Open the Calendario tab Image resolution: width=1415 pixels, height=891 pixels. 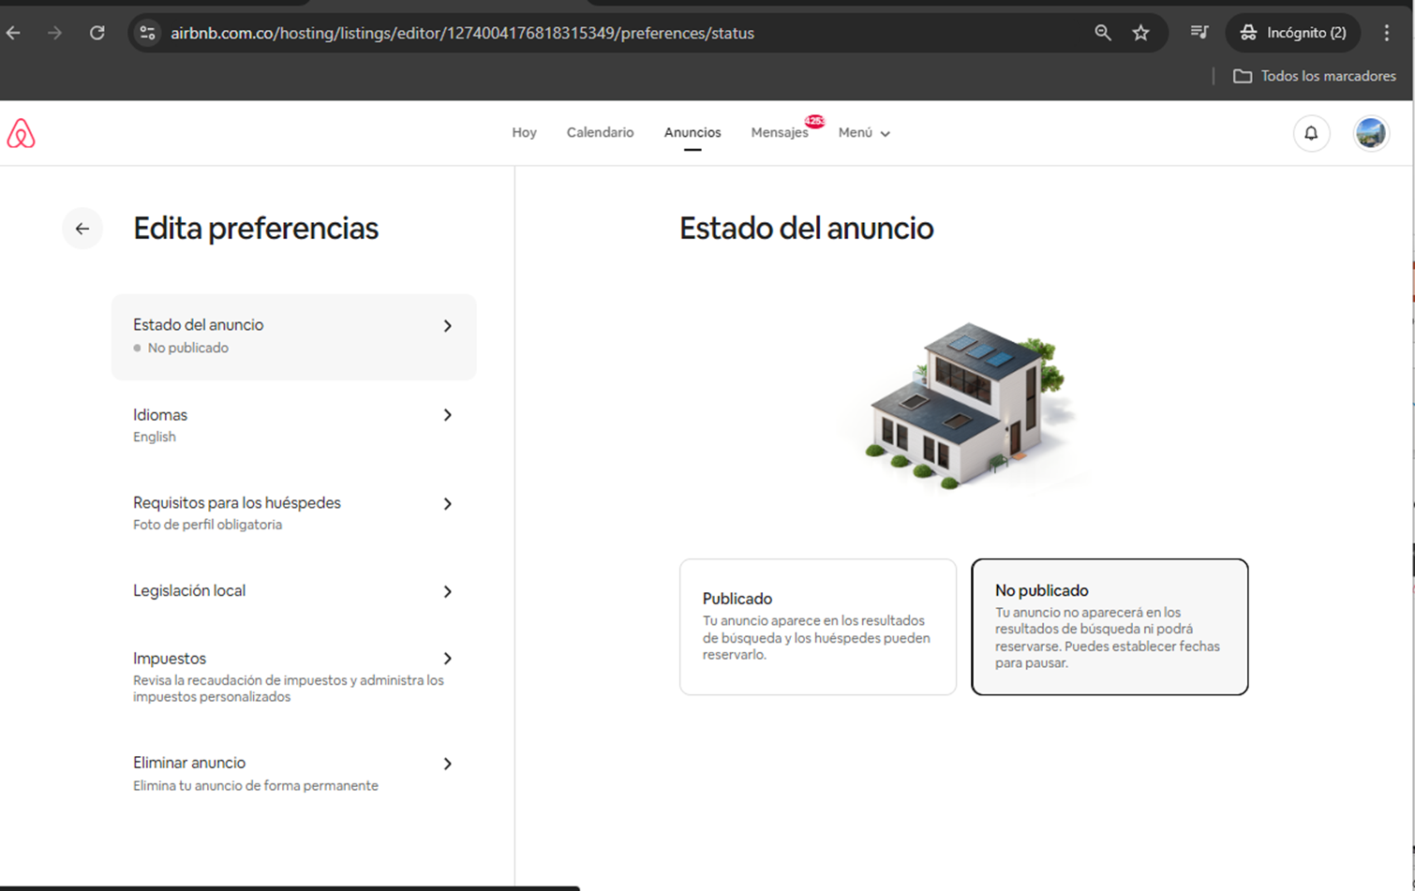[600, 133]
